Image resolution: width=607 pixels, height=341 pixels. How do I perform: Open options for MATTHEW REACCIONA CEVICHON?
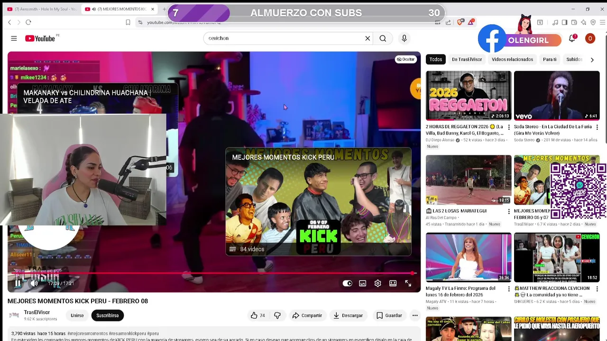[597, 289]
